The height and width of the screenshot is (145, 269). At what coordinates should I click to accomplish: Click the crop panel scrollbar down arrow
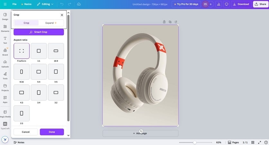pos(68,136)
